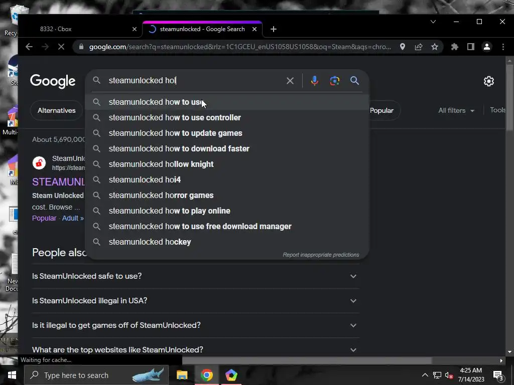
Task: Open the colorful pentagon app in taskbar
Action: pos(231,375)
